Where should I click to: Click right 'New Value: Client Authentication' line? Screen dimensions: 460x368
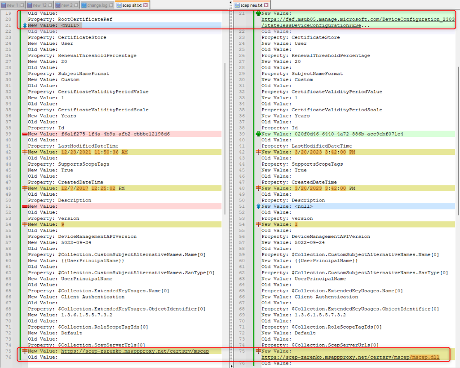coord(310,297)
